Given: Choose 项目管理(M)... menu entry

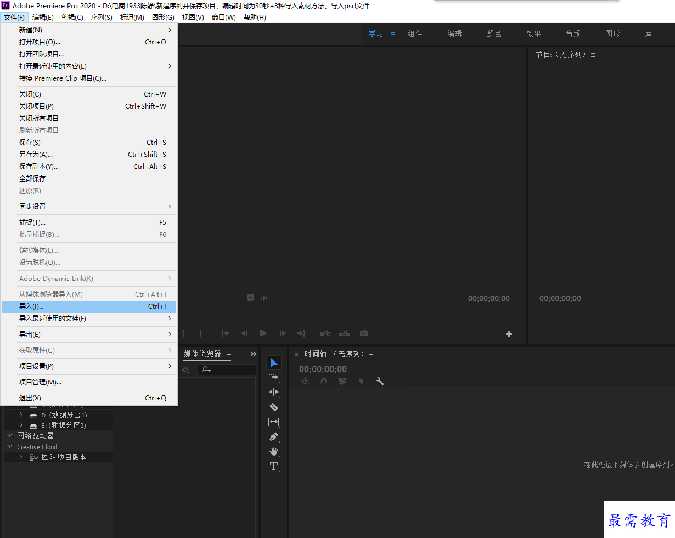Looking at the screenshot, I should pyautogui.click(x=89, y=382).
